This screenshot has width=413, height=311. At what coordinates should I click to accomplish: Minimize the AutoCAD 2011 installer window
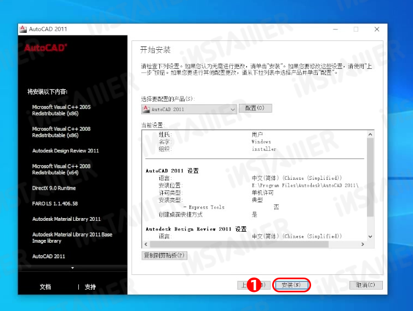pyautogui.click(x=335, y=29)
